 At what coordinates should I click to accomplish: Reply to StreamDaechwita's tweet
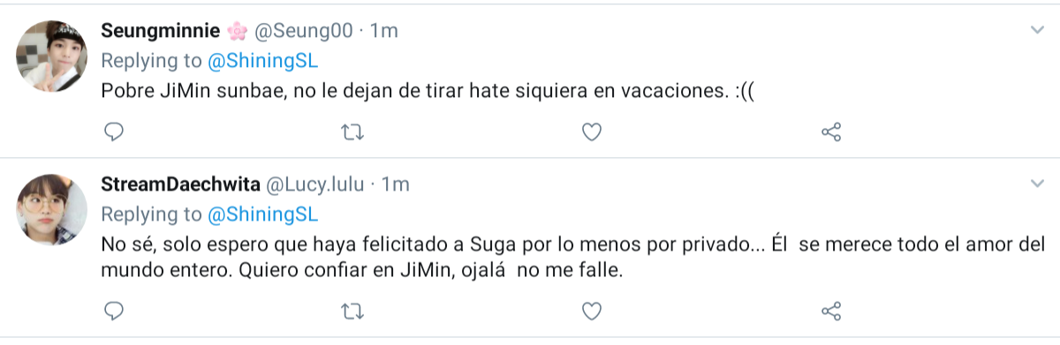click(x=113, y=311)
